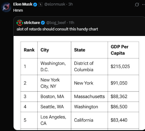Screen dimensions: 145x131
Task: Click the 11h quoted post timestamp
Action: coord(72,23)
